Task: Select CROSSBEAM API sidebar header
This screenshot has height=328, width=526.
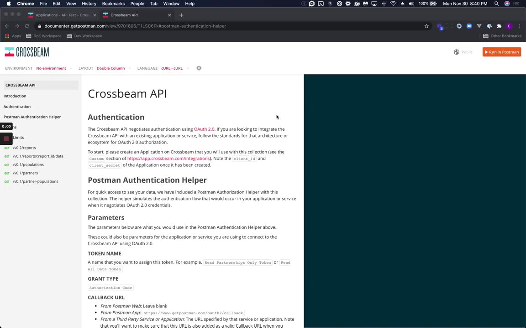Action: [x=41, y=85]
